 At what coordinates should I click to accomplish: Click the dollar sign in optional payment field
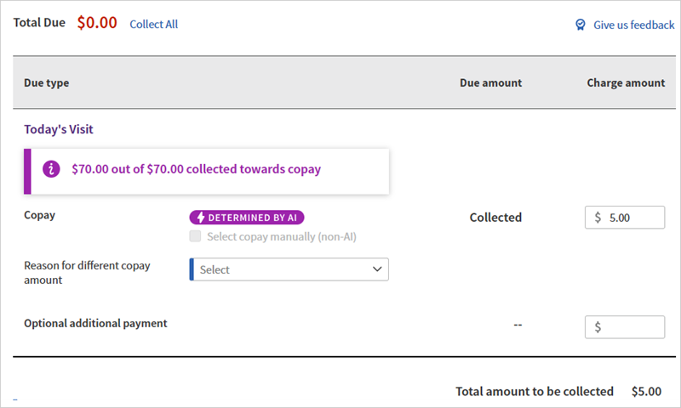598,327
